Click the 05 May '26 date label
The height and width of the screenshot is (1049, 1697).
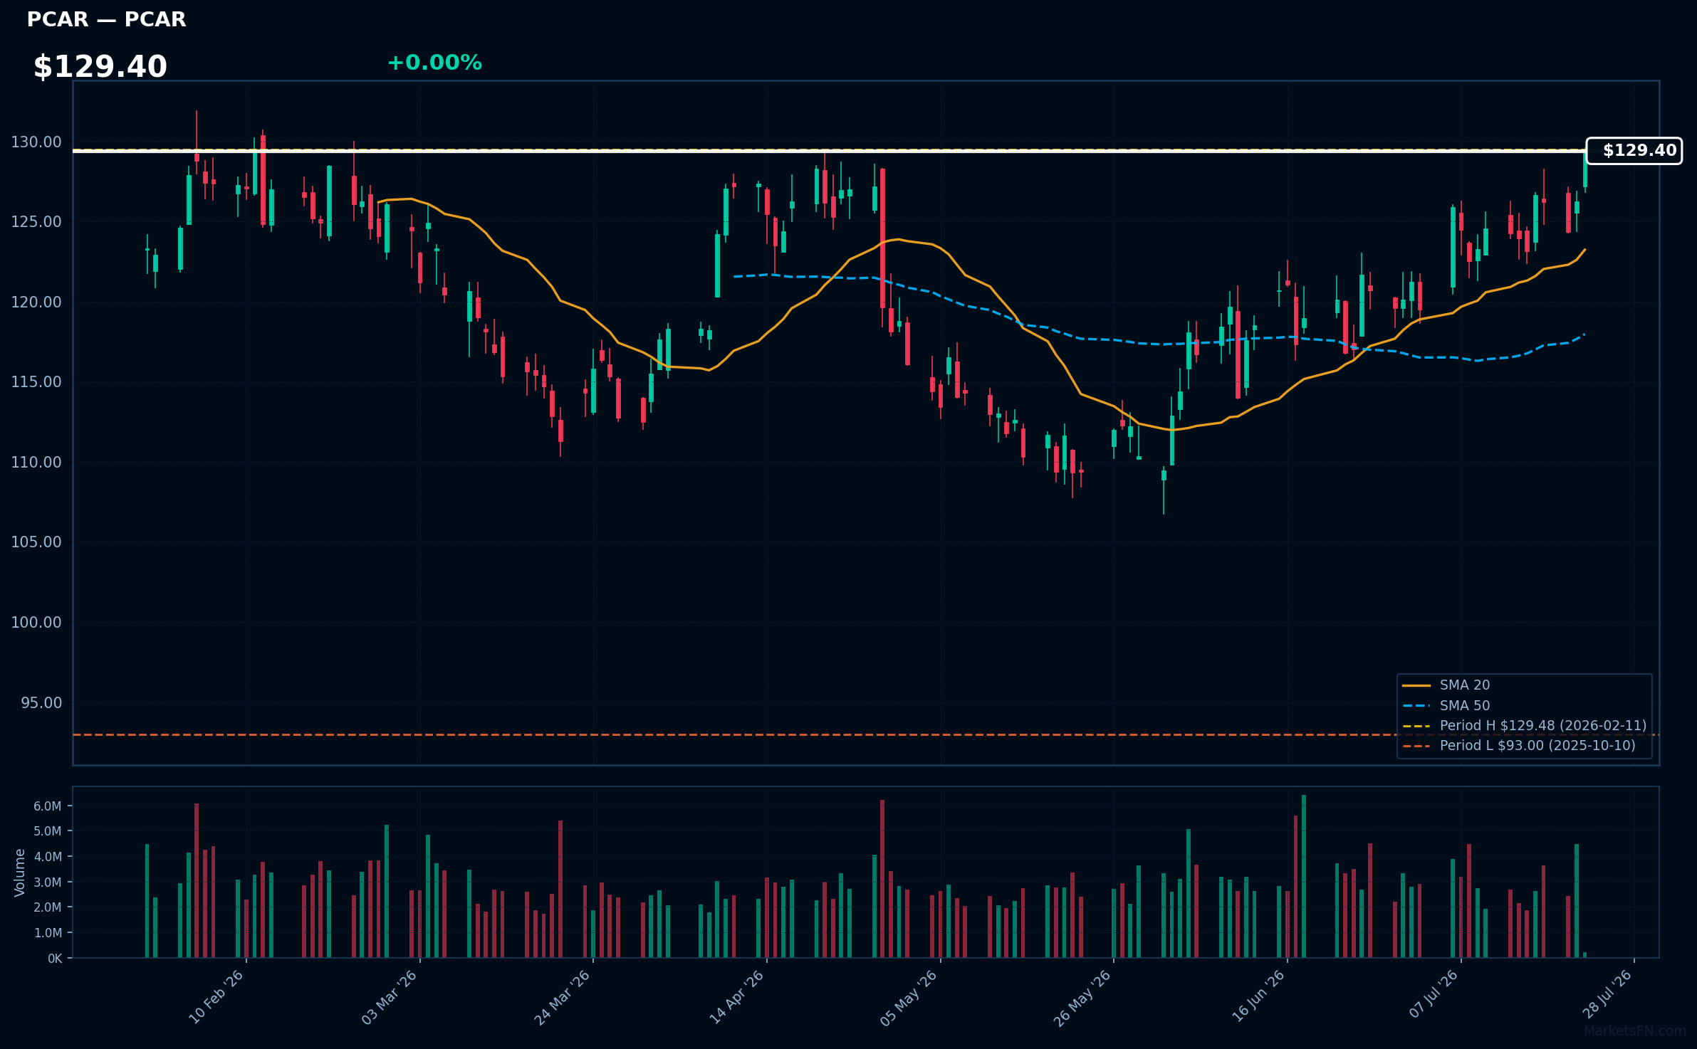909,998
